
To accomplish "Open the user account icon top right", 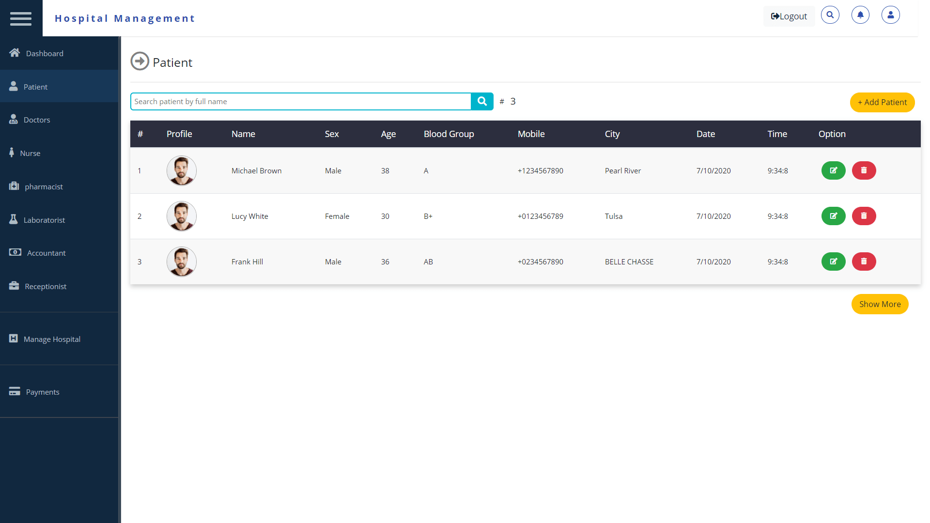I will (891, 15).
